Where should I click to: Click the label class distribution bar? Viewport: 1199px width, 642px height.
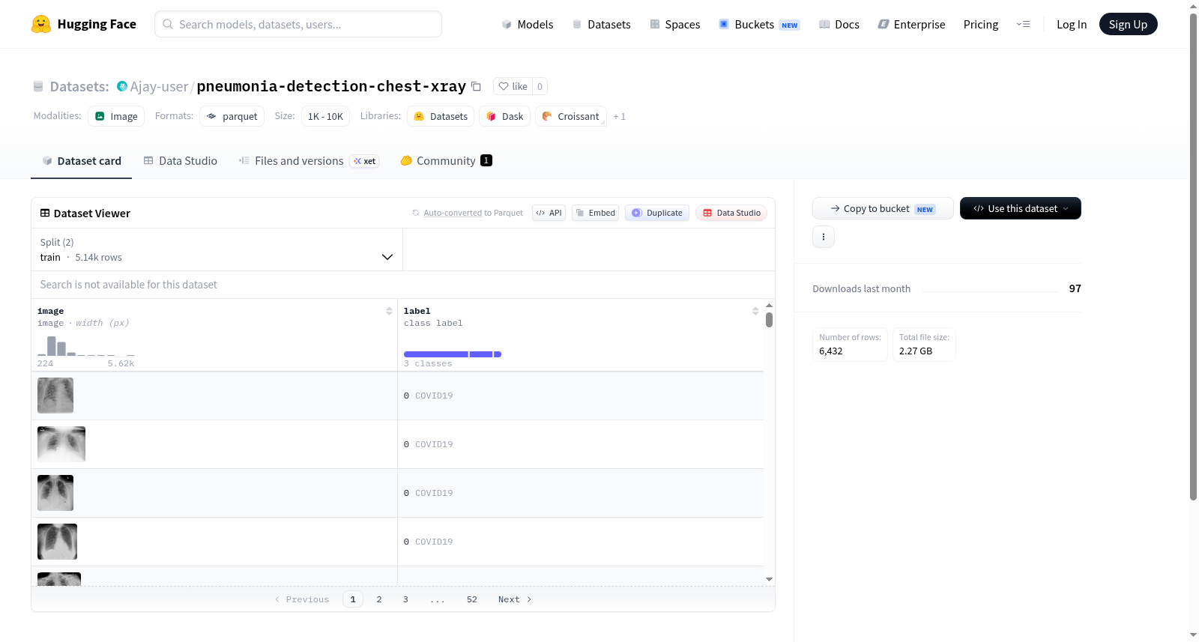[452, 354]
